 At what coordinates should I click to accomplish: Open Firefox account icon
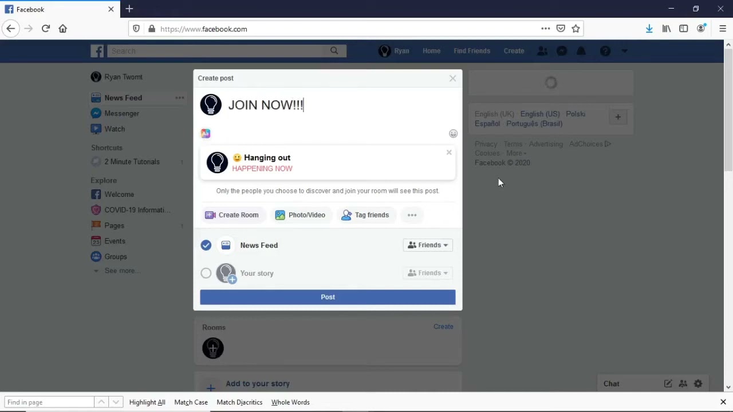[702, 29]
